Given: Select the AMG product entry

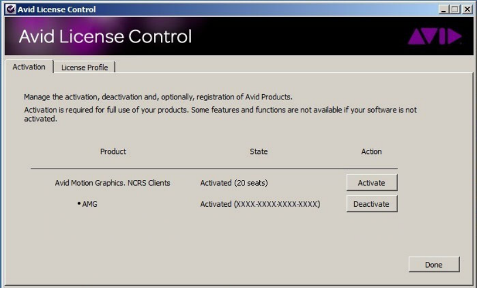Looking at the screenshot, I should (x=88, y=204).
